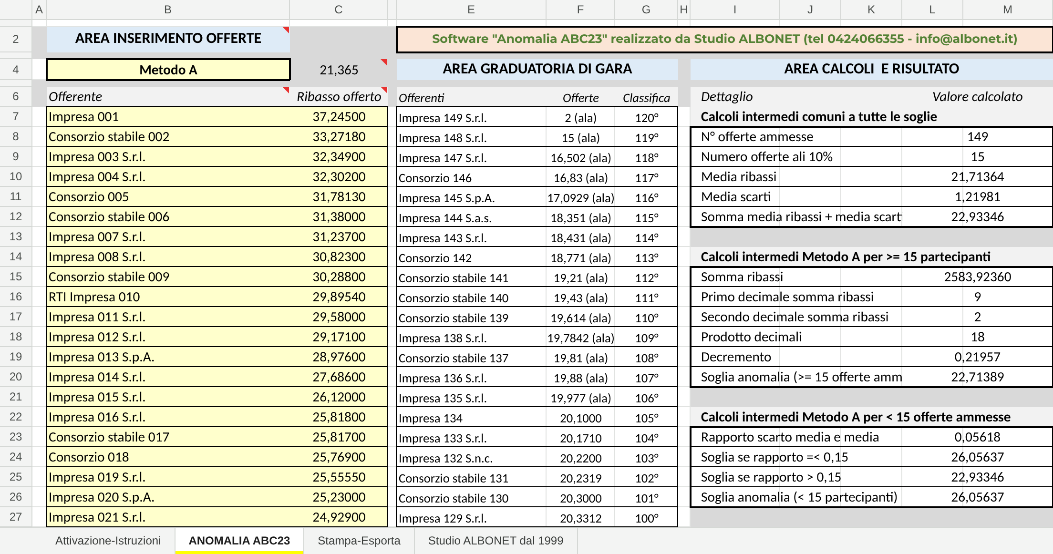
Task: Select the RTI Impresa 010 cell
Action: [x=168, y=297]
